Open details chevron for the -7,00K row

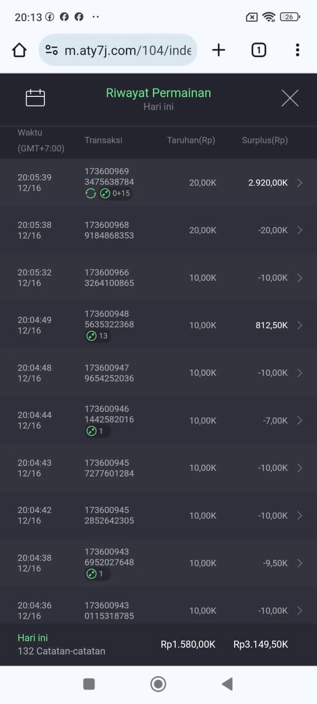(x=299, y=421)
